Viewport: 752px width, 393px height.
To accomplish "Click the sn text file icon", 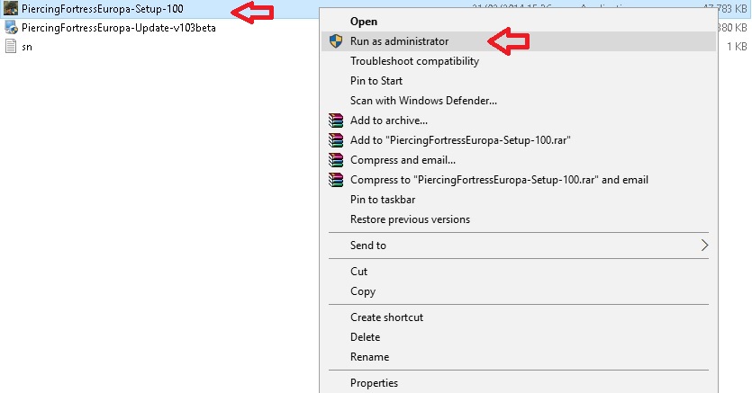I will click(11, 46).
